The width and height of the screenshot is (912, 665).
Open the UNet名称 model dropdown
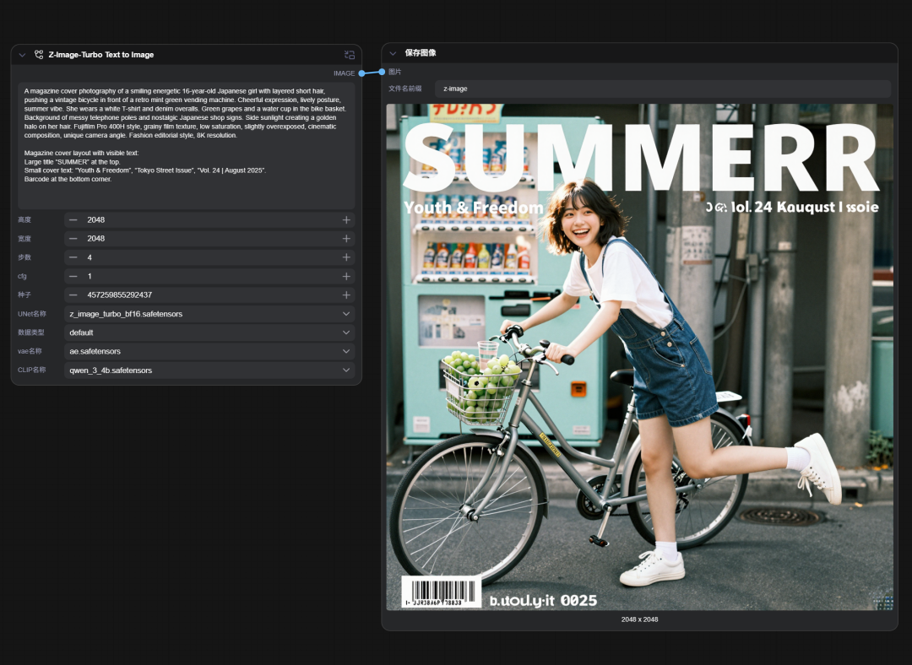click(209, 314)
